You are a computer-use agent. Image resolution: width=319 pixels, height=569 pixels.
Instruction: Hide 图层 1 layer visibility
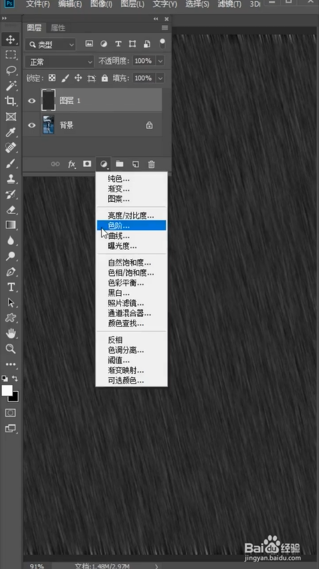coord(32,101)
